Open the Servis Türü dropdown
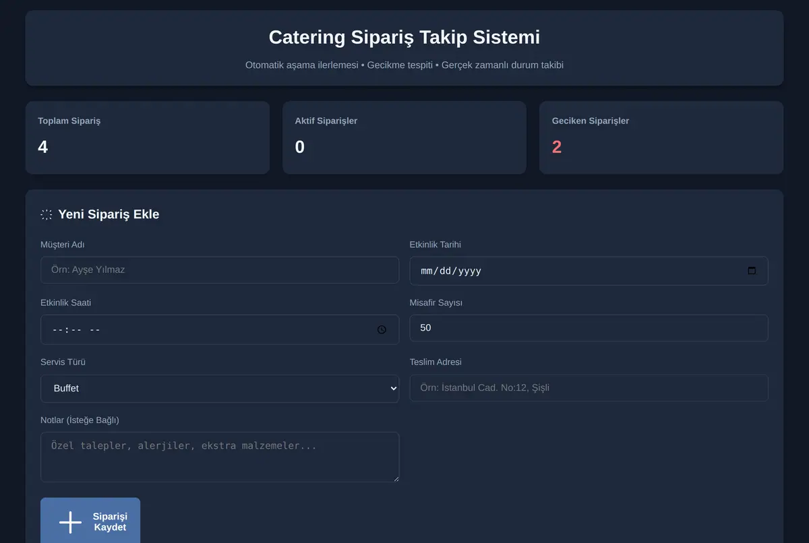 point(220,389)
